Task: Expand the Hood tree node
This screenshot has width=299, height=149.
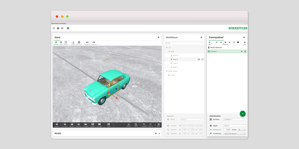Action: coord(169,75)
